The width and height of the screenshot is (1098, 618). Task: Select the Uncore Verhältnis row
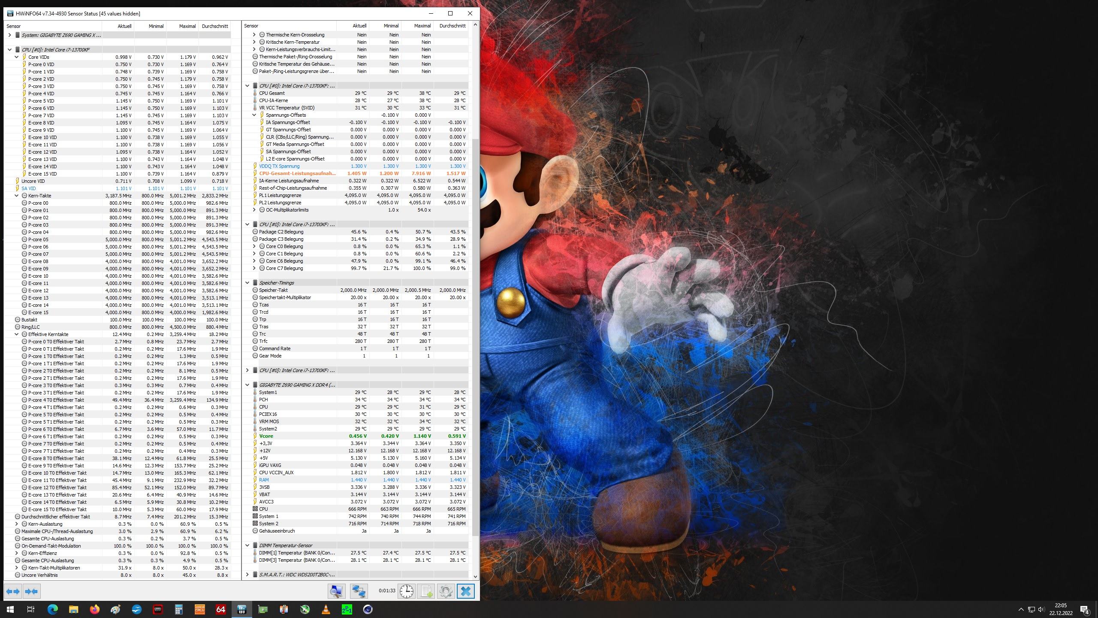coord(118,575)
